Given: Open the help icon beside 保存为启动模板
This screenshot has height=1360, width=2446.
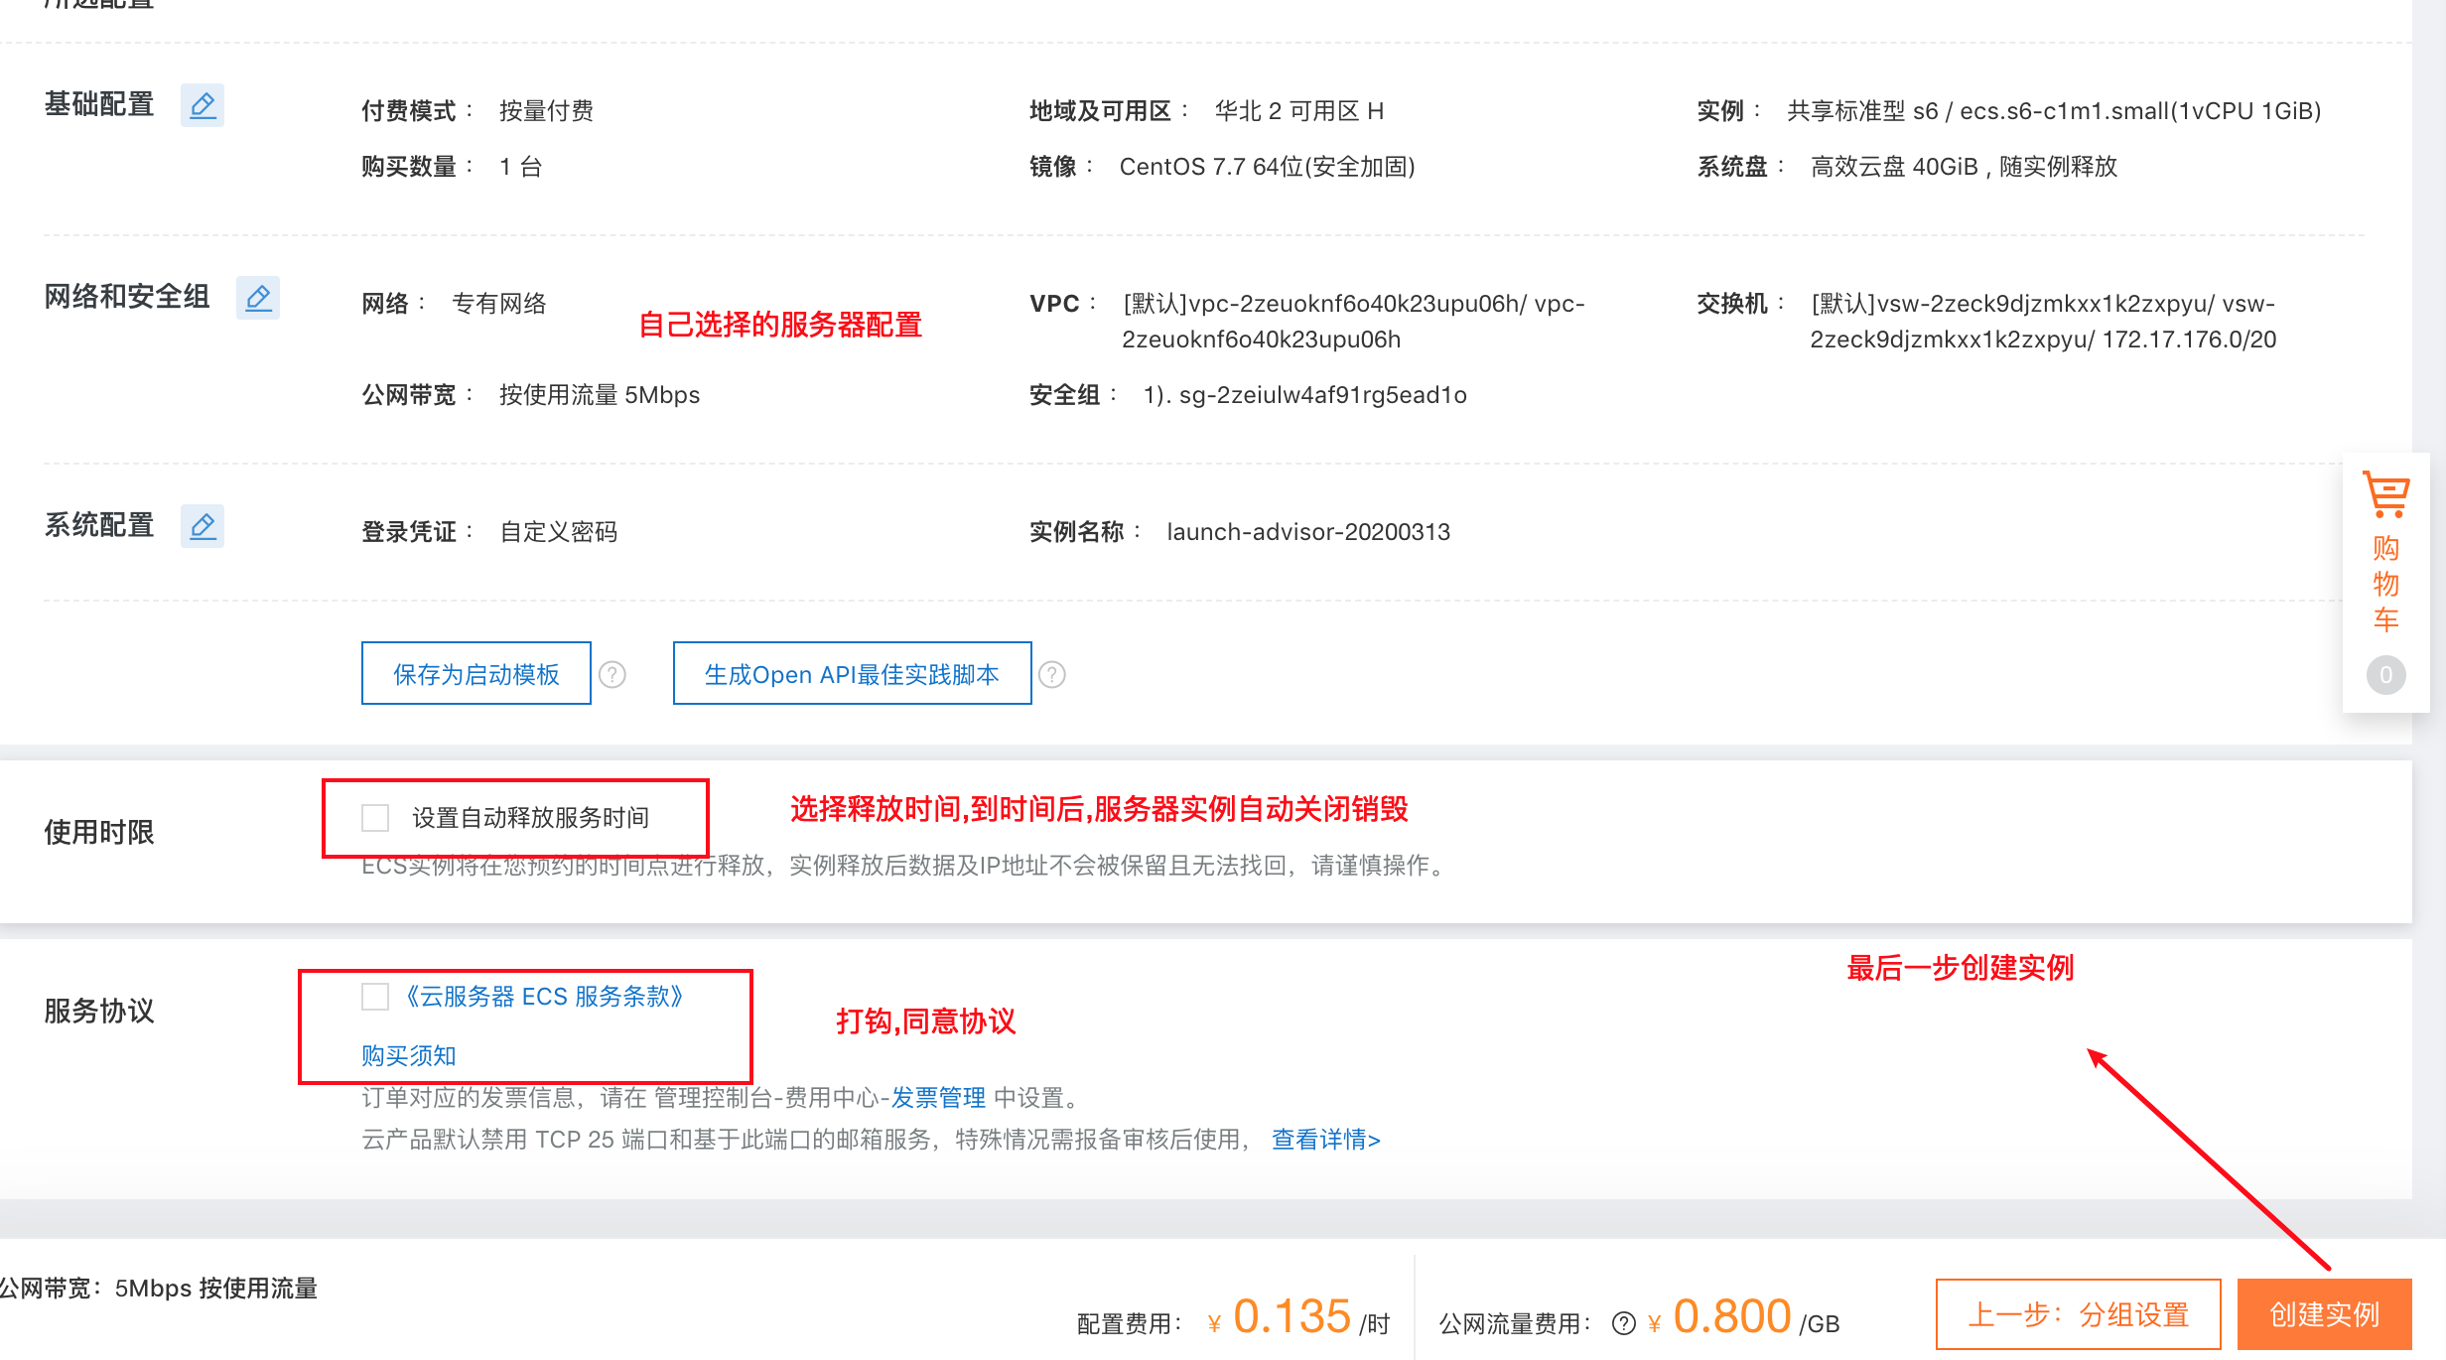Looking at the screenshot, I should [612, 675].
